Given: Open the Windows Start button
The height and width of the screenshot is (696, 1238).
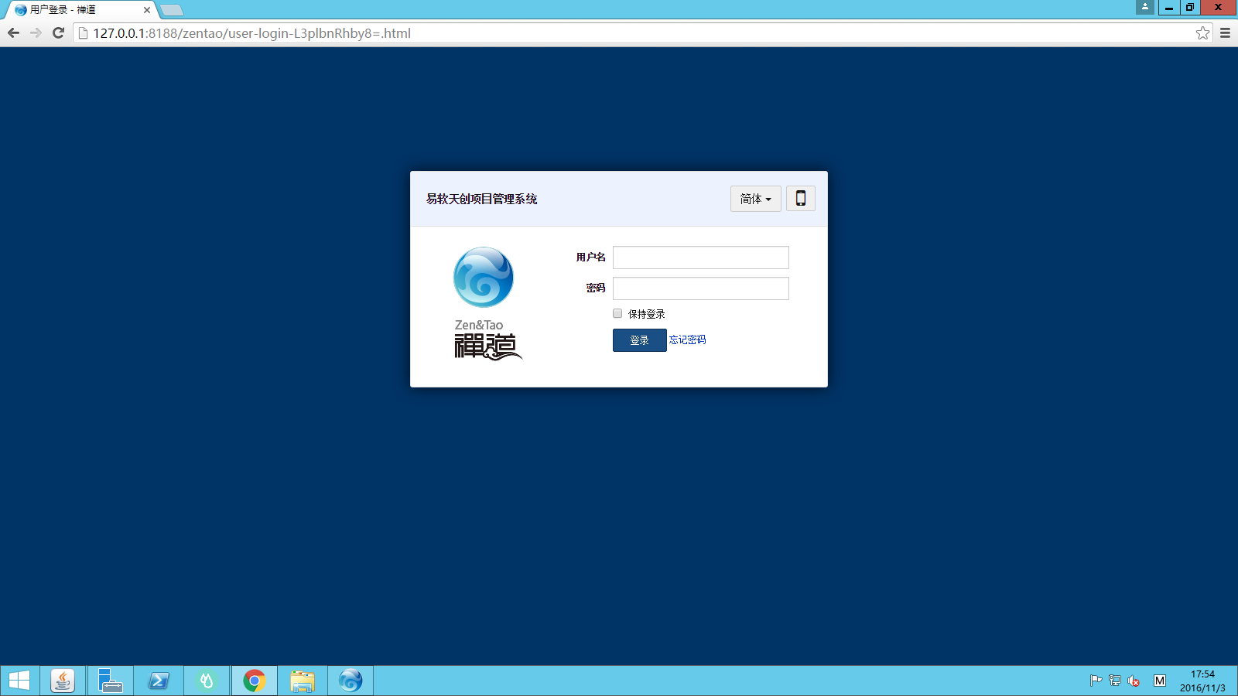Looking at the screenshot, I should pyautogui.click(x=19, y=681).
